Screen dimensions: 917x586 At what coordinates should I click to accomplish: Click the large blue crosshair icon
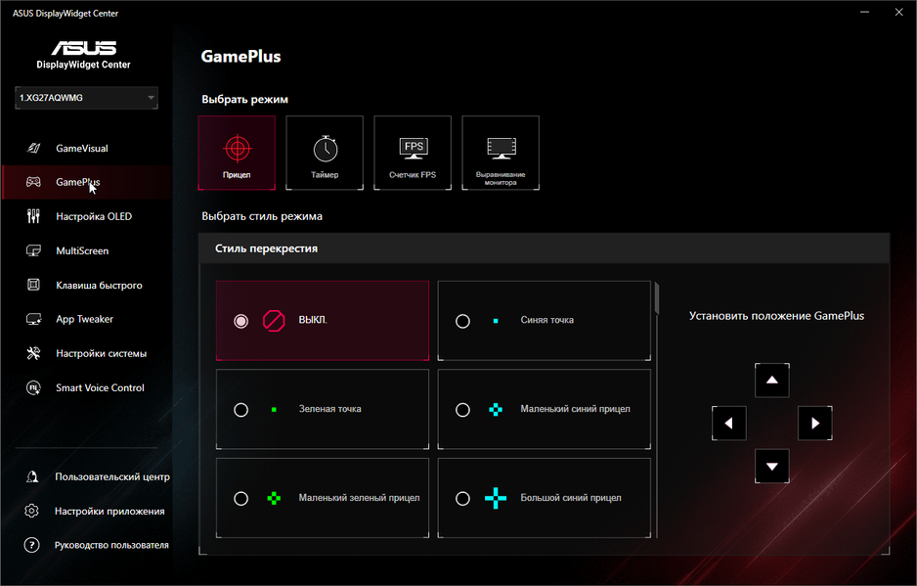pos(496,498)
